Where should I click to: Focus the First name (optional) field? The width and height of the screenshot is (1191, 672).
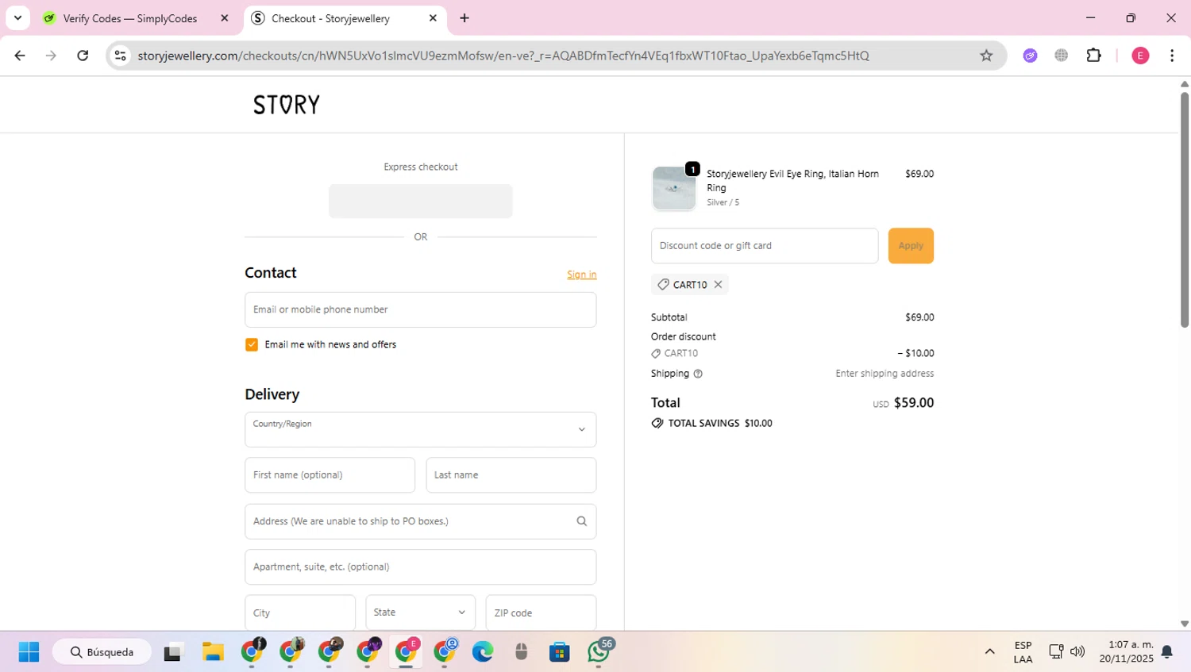(x=330, y=475)
